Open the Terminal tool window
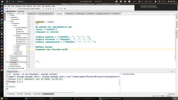Screen dimensions: 178x100 [28, 94]
